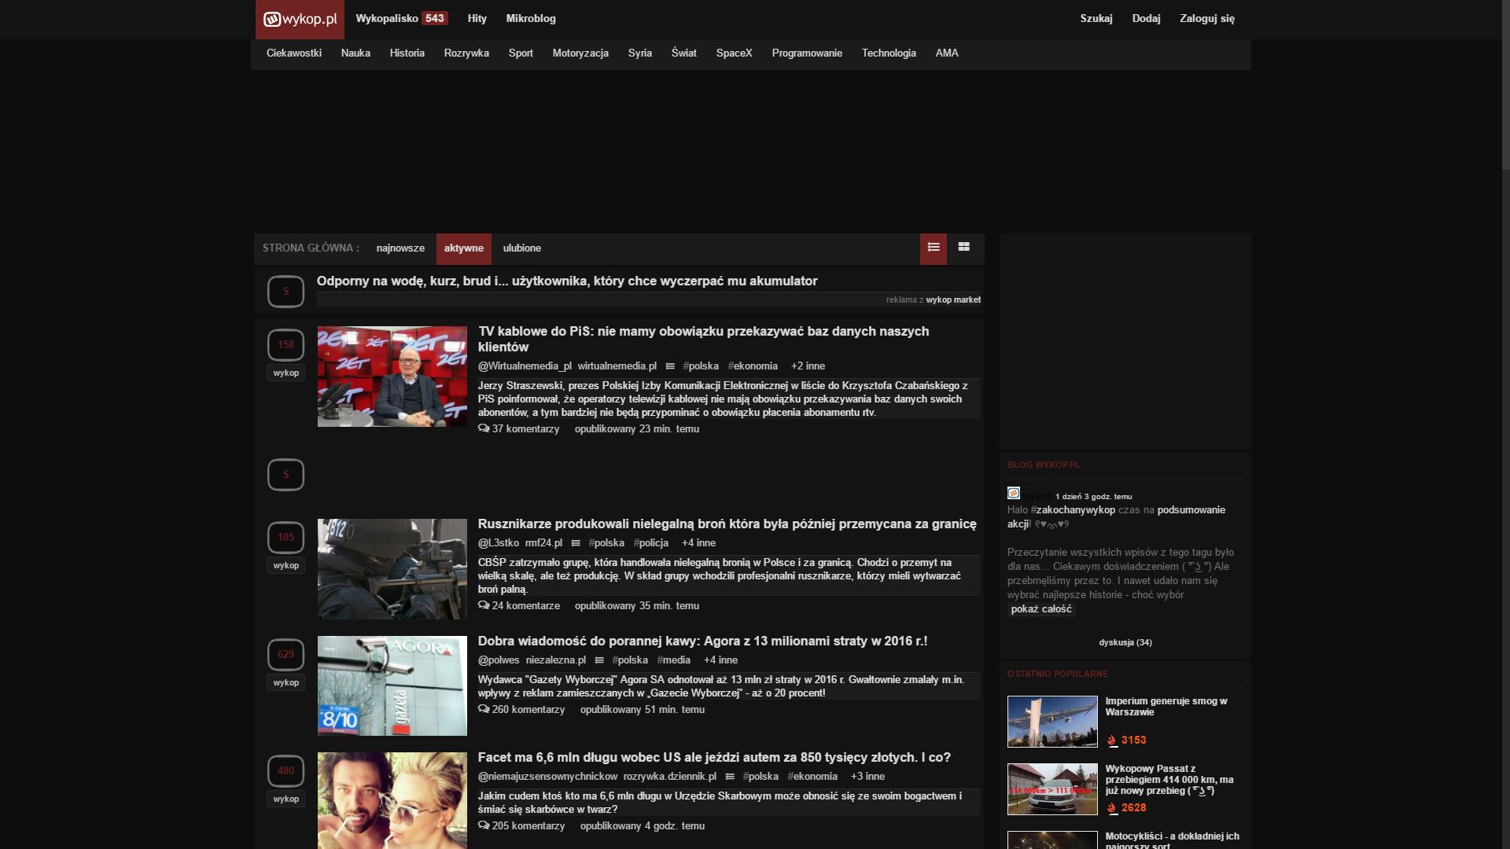This screenshot has width=1510, height=849.
Task: Open Szukaj search
Action: tap(1096, 18)
